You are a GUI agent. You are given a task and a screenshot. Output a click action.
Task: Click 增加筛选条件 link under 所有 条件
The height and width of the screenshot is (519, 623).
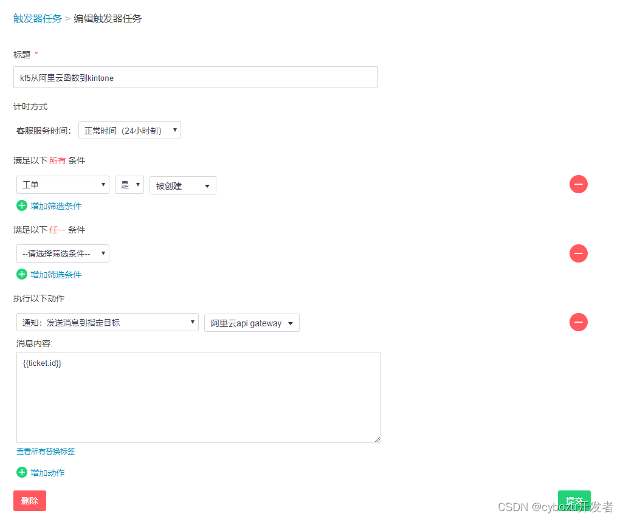[x=56, y=206]
